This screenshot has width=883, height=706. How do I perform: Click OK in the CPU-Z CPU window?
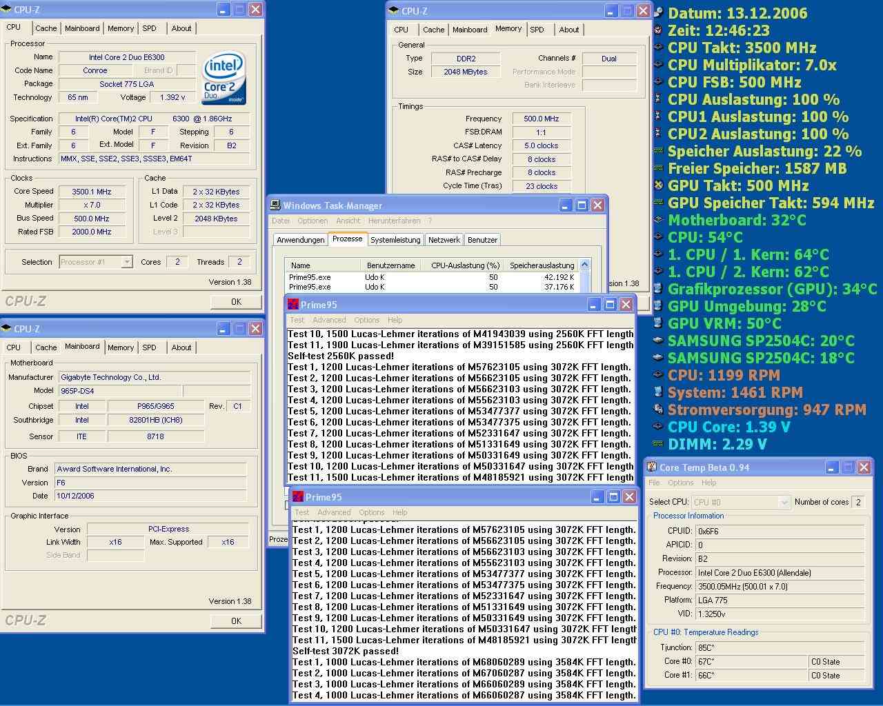pyautogui.click(x=236, y=301)
